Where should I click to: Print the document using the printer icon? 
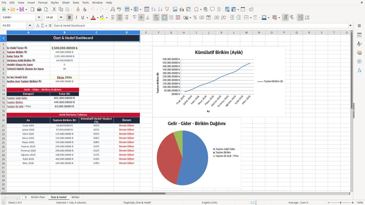point(39,9)
